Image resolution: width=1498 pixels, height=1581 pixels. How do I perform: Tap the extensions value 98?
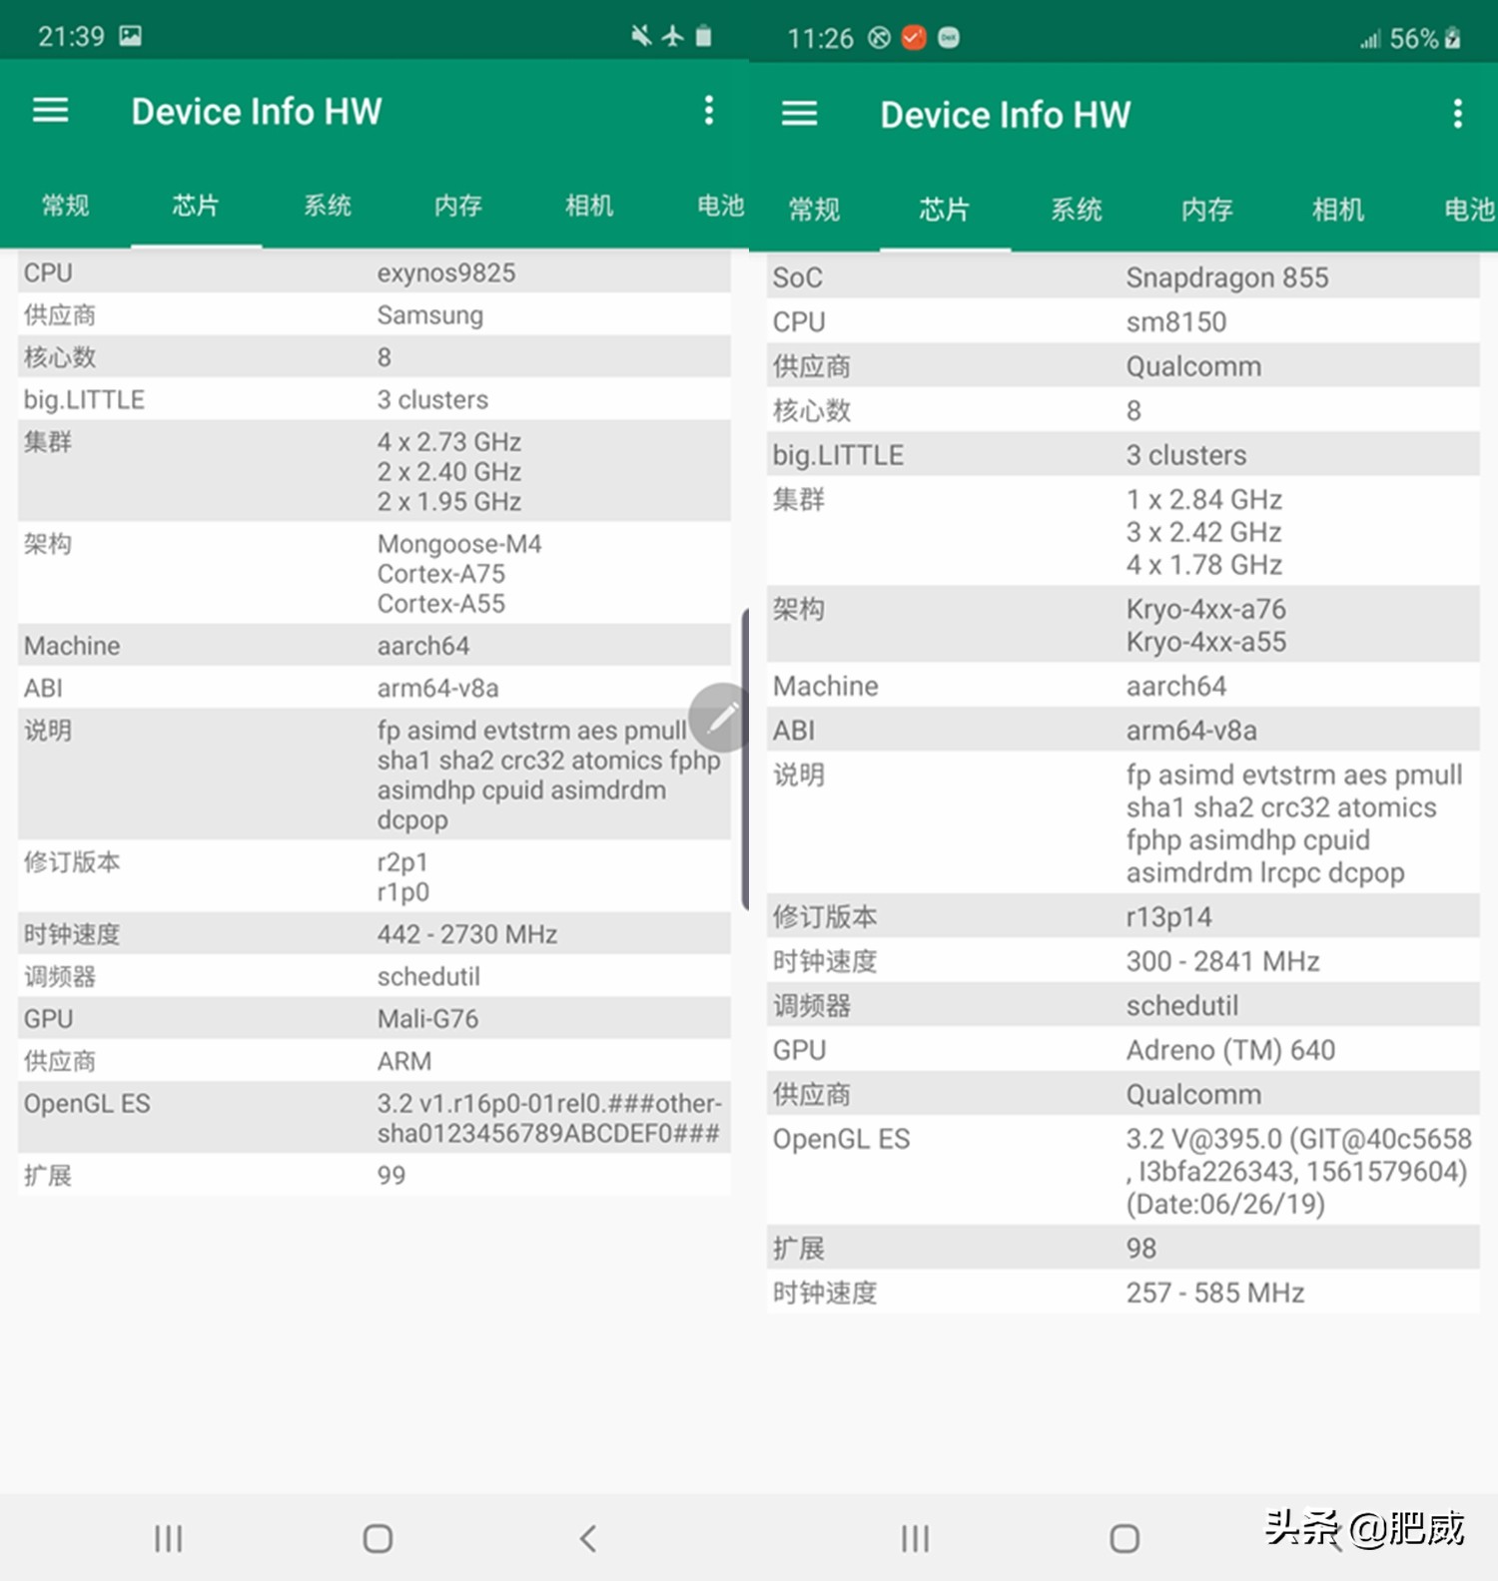(1141, 1249)
